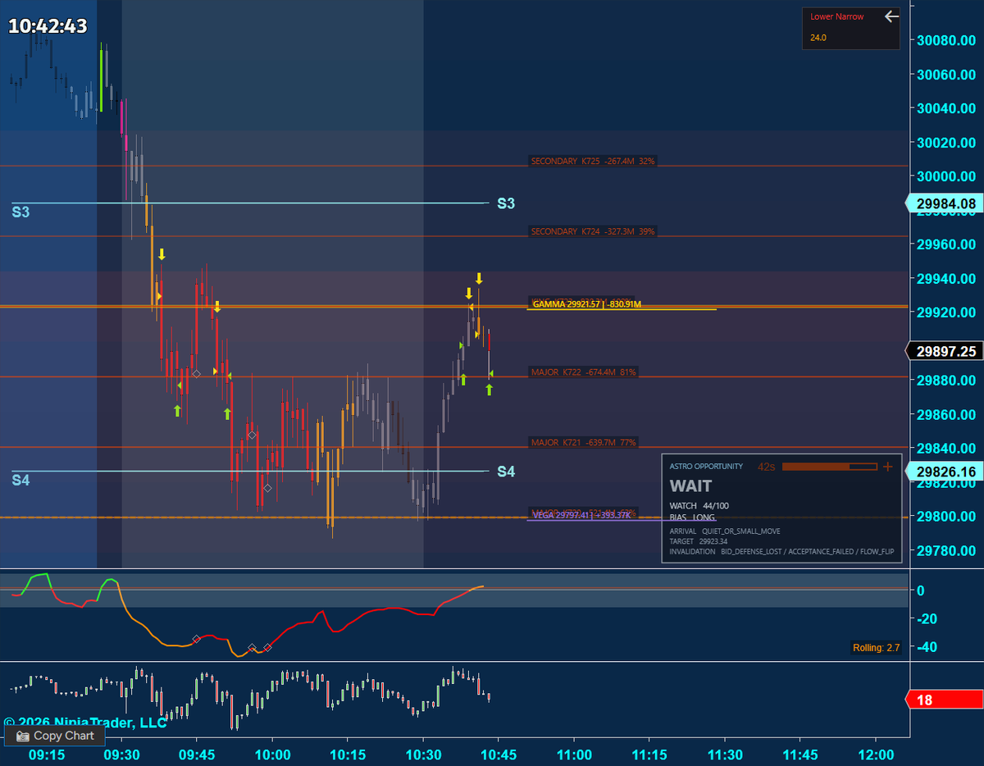The height and width of the screenshot is (766, 984).
Task: Click the 'MAJOR K721 -639.7M 77%' level label
Action: point(584,443)
